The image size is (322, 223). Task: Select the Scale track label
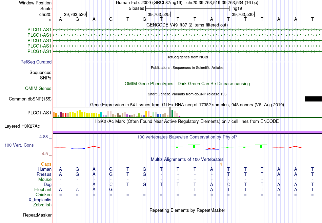[x=46, y=8]
